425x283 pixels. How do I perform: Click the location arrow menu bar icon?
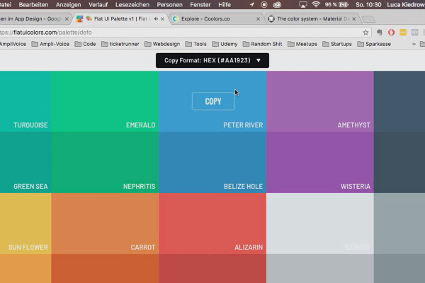click(252, 5)
